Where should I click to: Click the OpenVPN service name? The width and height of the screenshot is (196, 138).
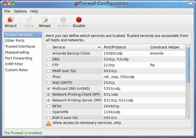coord(60,112)
